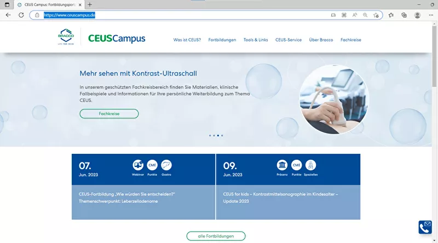Viewport: 438px width, 243px height.
Task: Click the send to devices icon in address bar
Action: tap(333, 15)
